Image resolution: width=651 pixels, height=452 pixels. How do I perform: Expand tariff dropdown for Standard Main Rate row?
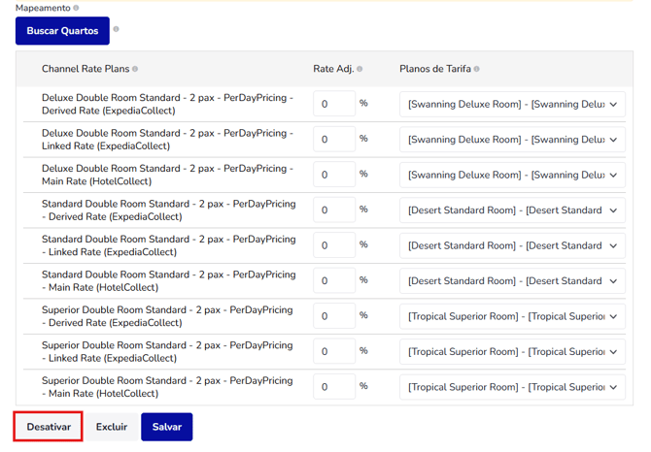click(x=512, y=281)
